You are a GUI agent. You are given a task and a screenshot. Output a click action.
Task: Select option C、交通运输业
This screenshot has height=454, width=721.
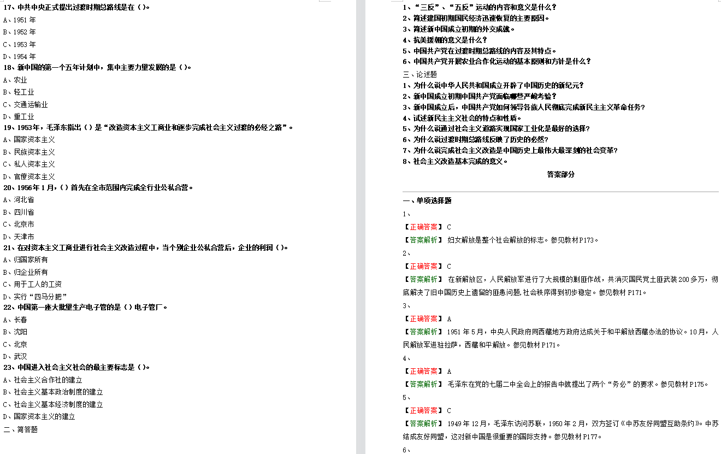[26, 105]
